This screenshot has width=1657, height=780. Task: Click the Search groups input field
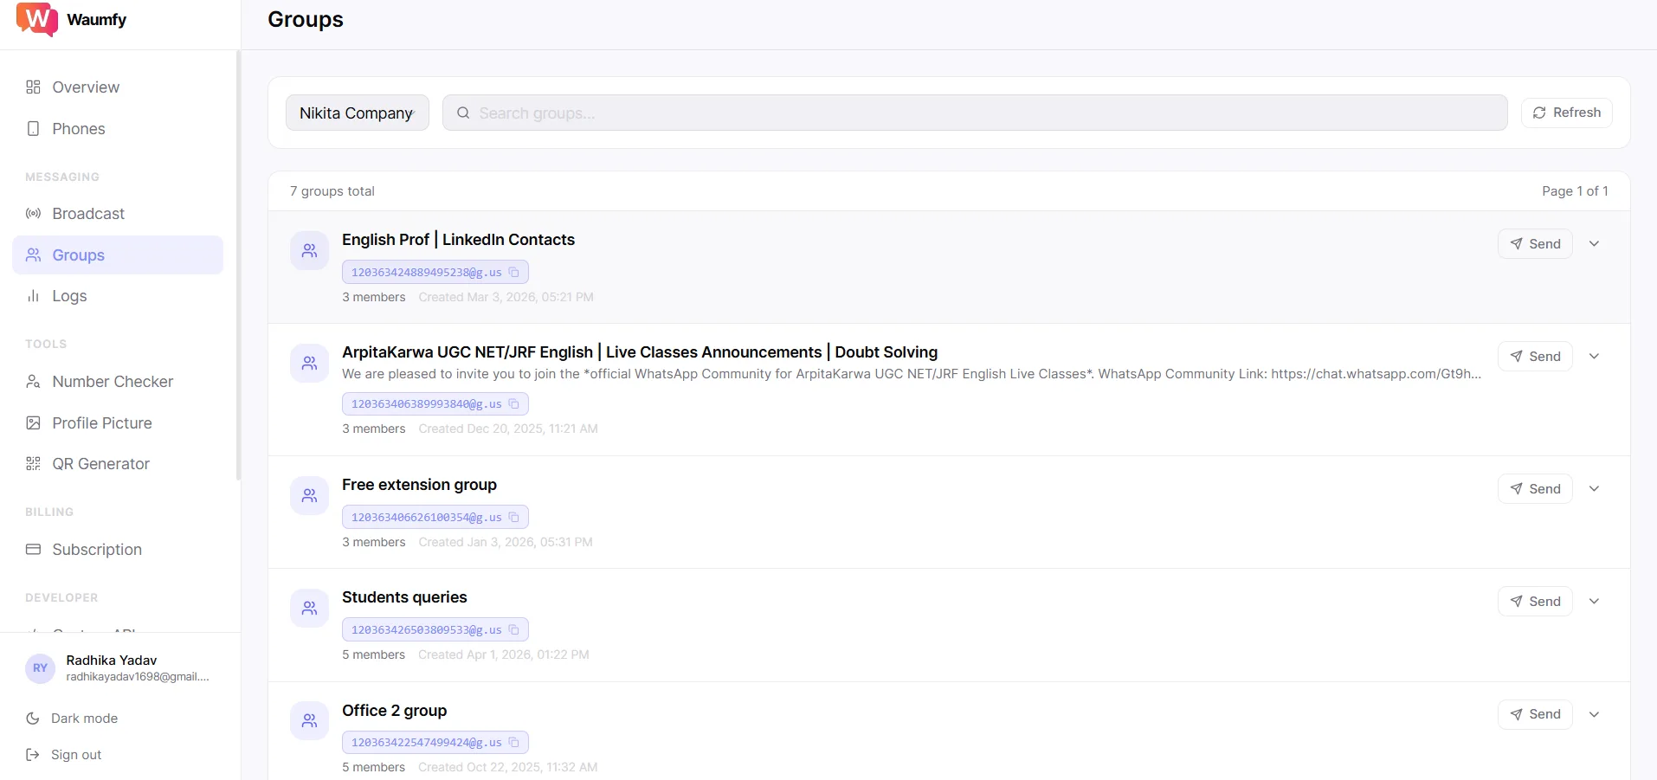(x=974, y=113)
